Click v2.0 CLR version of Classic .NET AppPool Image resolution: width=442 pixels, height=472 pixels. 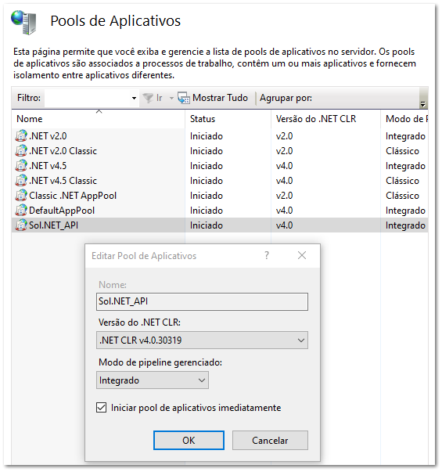click(284, 196)
